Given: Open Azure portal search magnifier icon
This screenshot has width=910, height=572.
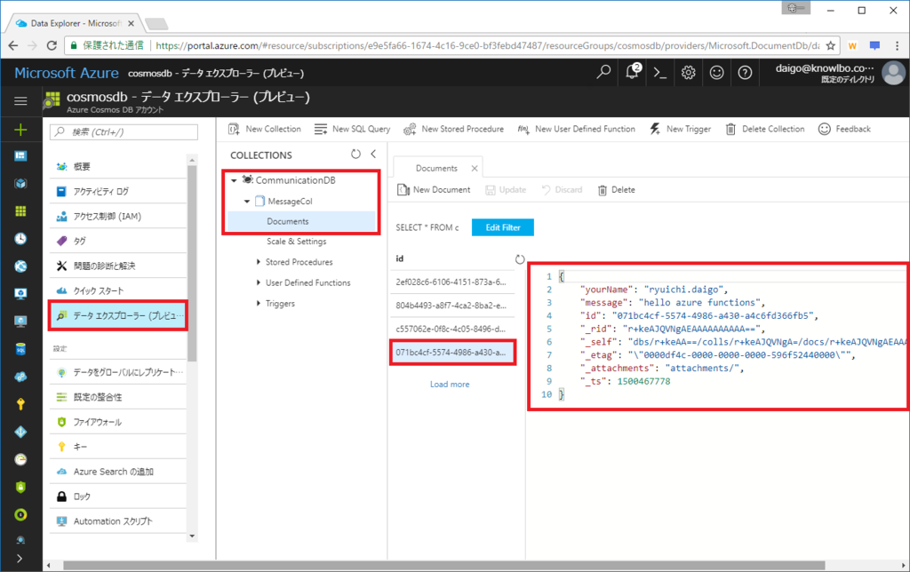Looking at the screenshot, I should click(603, 73).
